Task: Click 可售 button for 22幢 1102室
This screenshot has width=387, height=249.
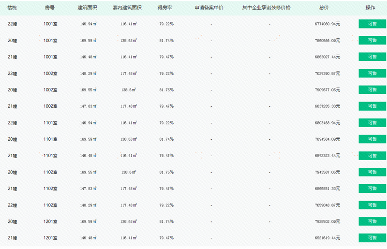Action: 372,205
